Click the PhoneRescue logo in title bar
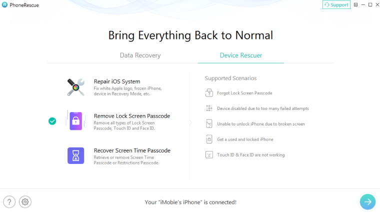 4,4
